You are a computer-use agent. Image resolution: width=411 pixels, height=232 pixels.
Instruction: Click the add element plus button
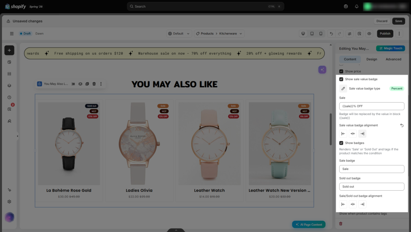coord(9,50)
